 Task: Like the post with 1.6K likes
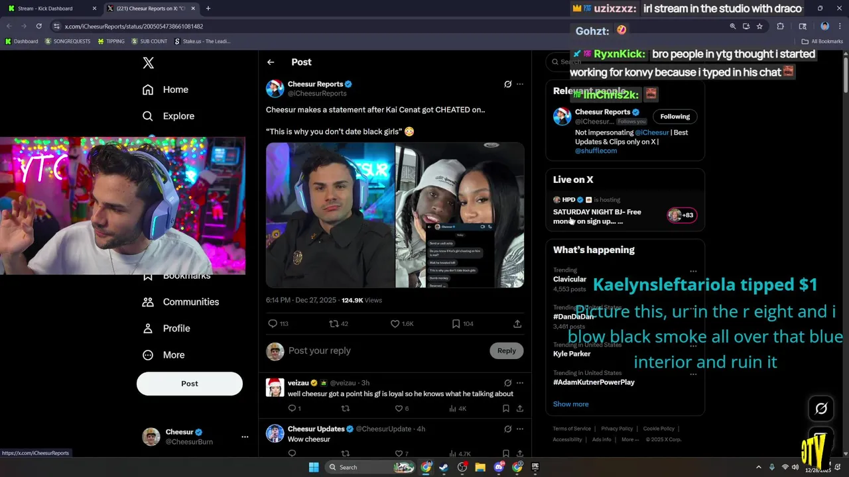pos(401,323)
